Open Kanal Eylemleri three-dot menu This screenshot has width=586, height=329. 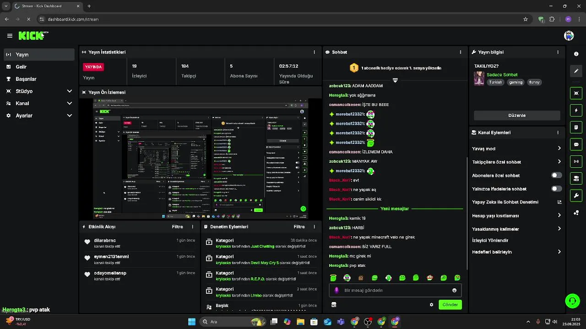558,133
